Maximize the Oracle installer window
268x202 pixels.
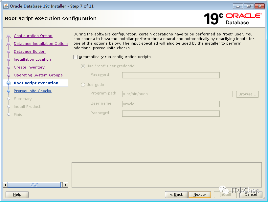tap(249, 6)
